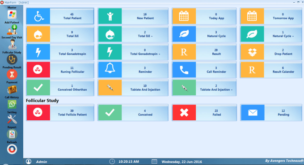Click By Avengers Technosoft credit text
304x165 pixels.
284,161
